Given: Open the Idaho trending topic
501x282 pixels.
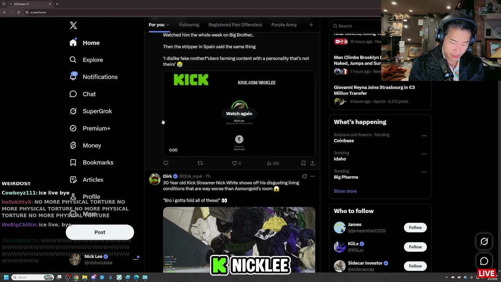Looking at the screenshot, I should coord(340,159).
